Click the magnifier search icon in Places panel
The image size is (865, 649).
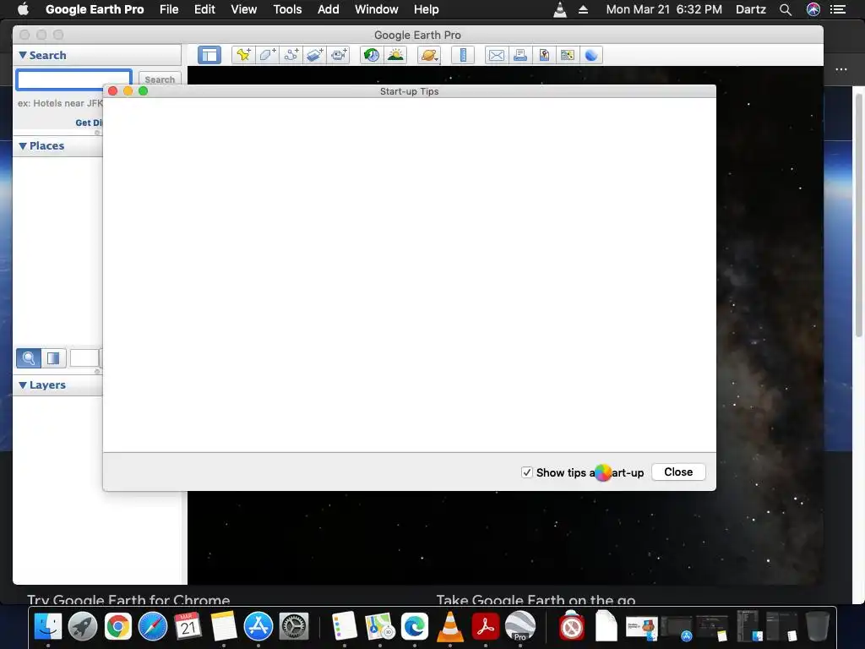click(29, 358)
